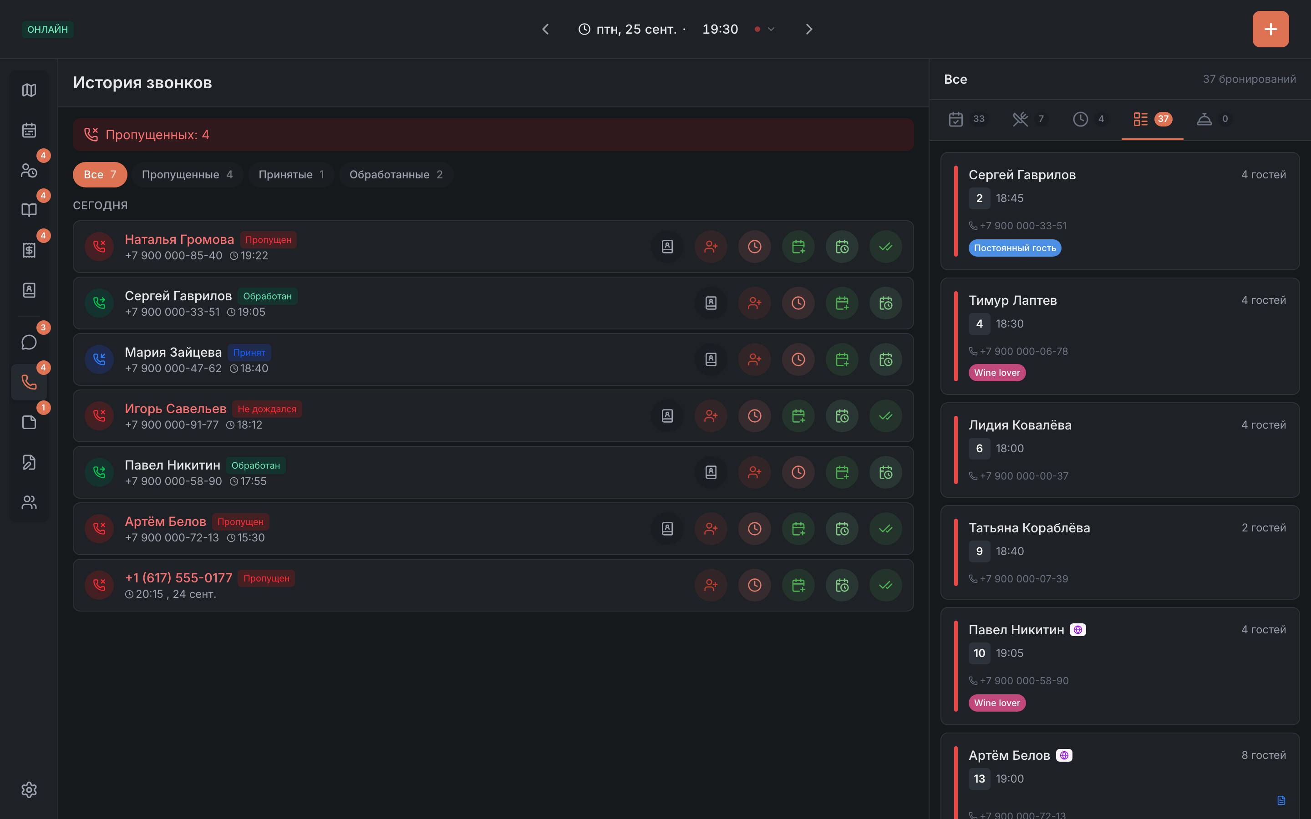
Task: Open settings gear in sidebar
Action: 29,790
